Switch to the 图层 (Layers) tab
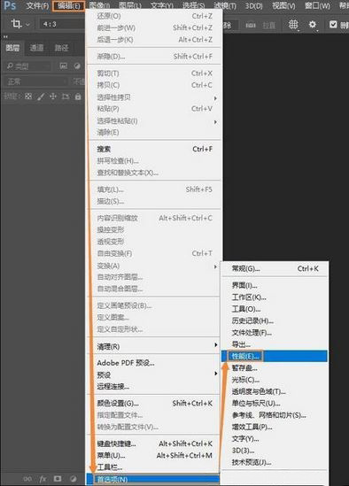Viewport: 349px width, 486px height. [12, 48]
